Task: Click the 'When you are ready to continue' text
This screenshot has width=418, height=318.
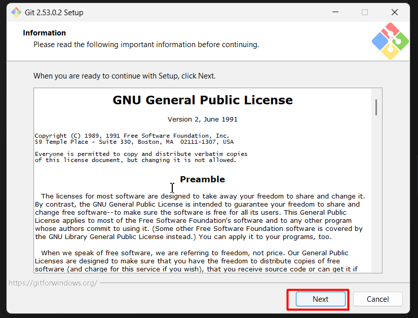Action: (x=124, y=76)
